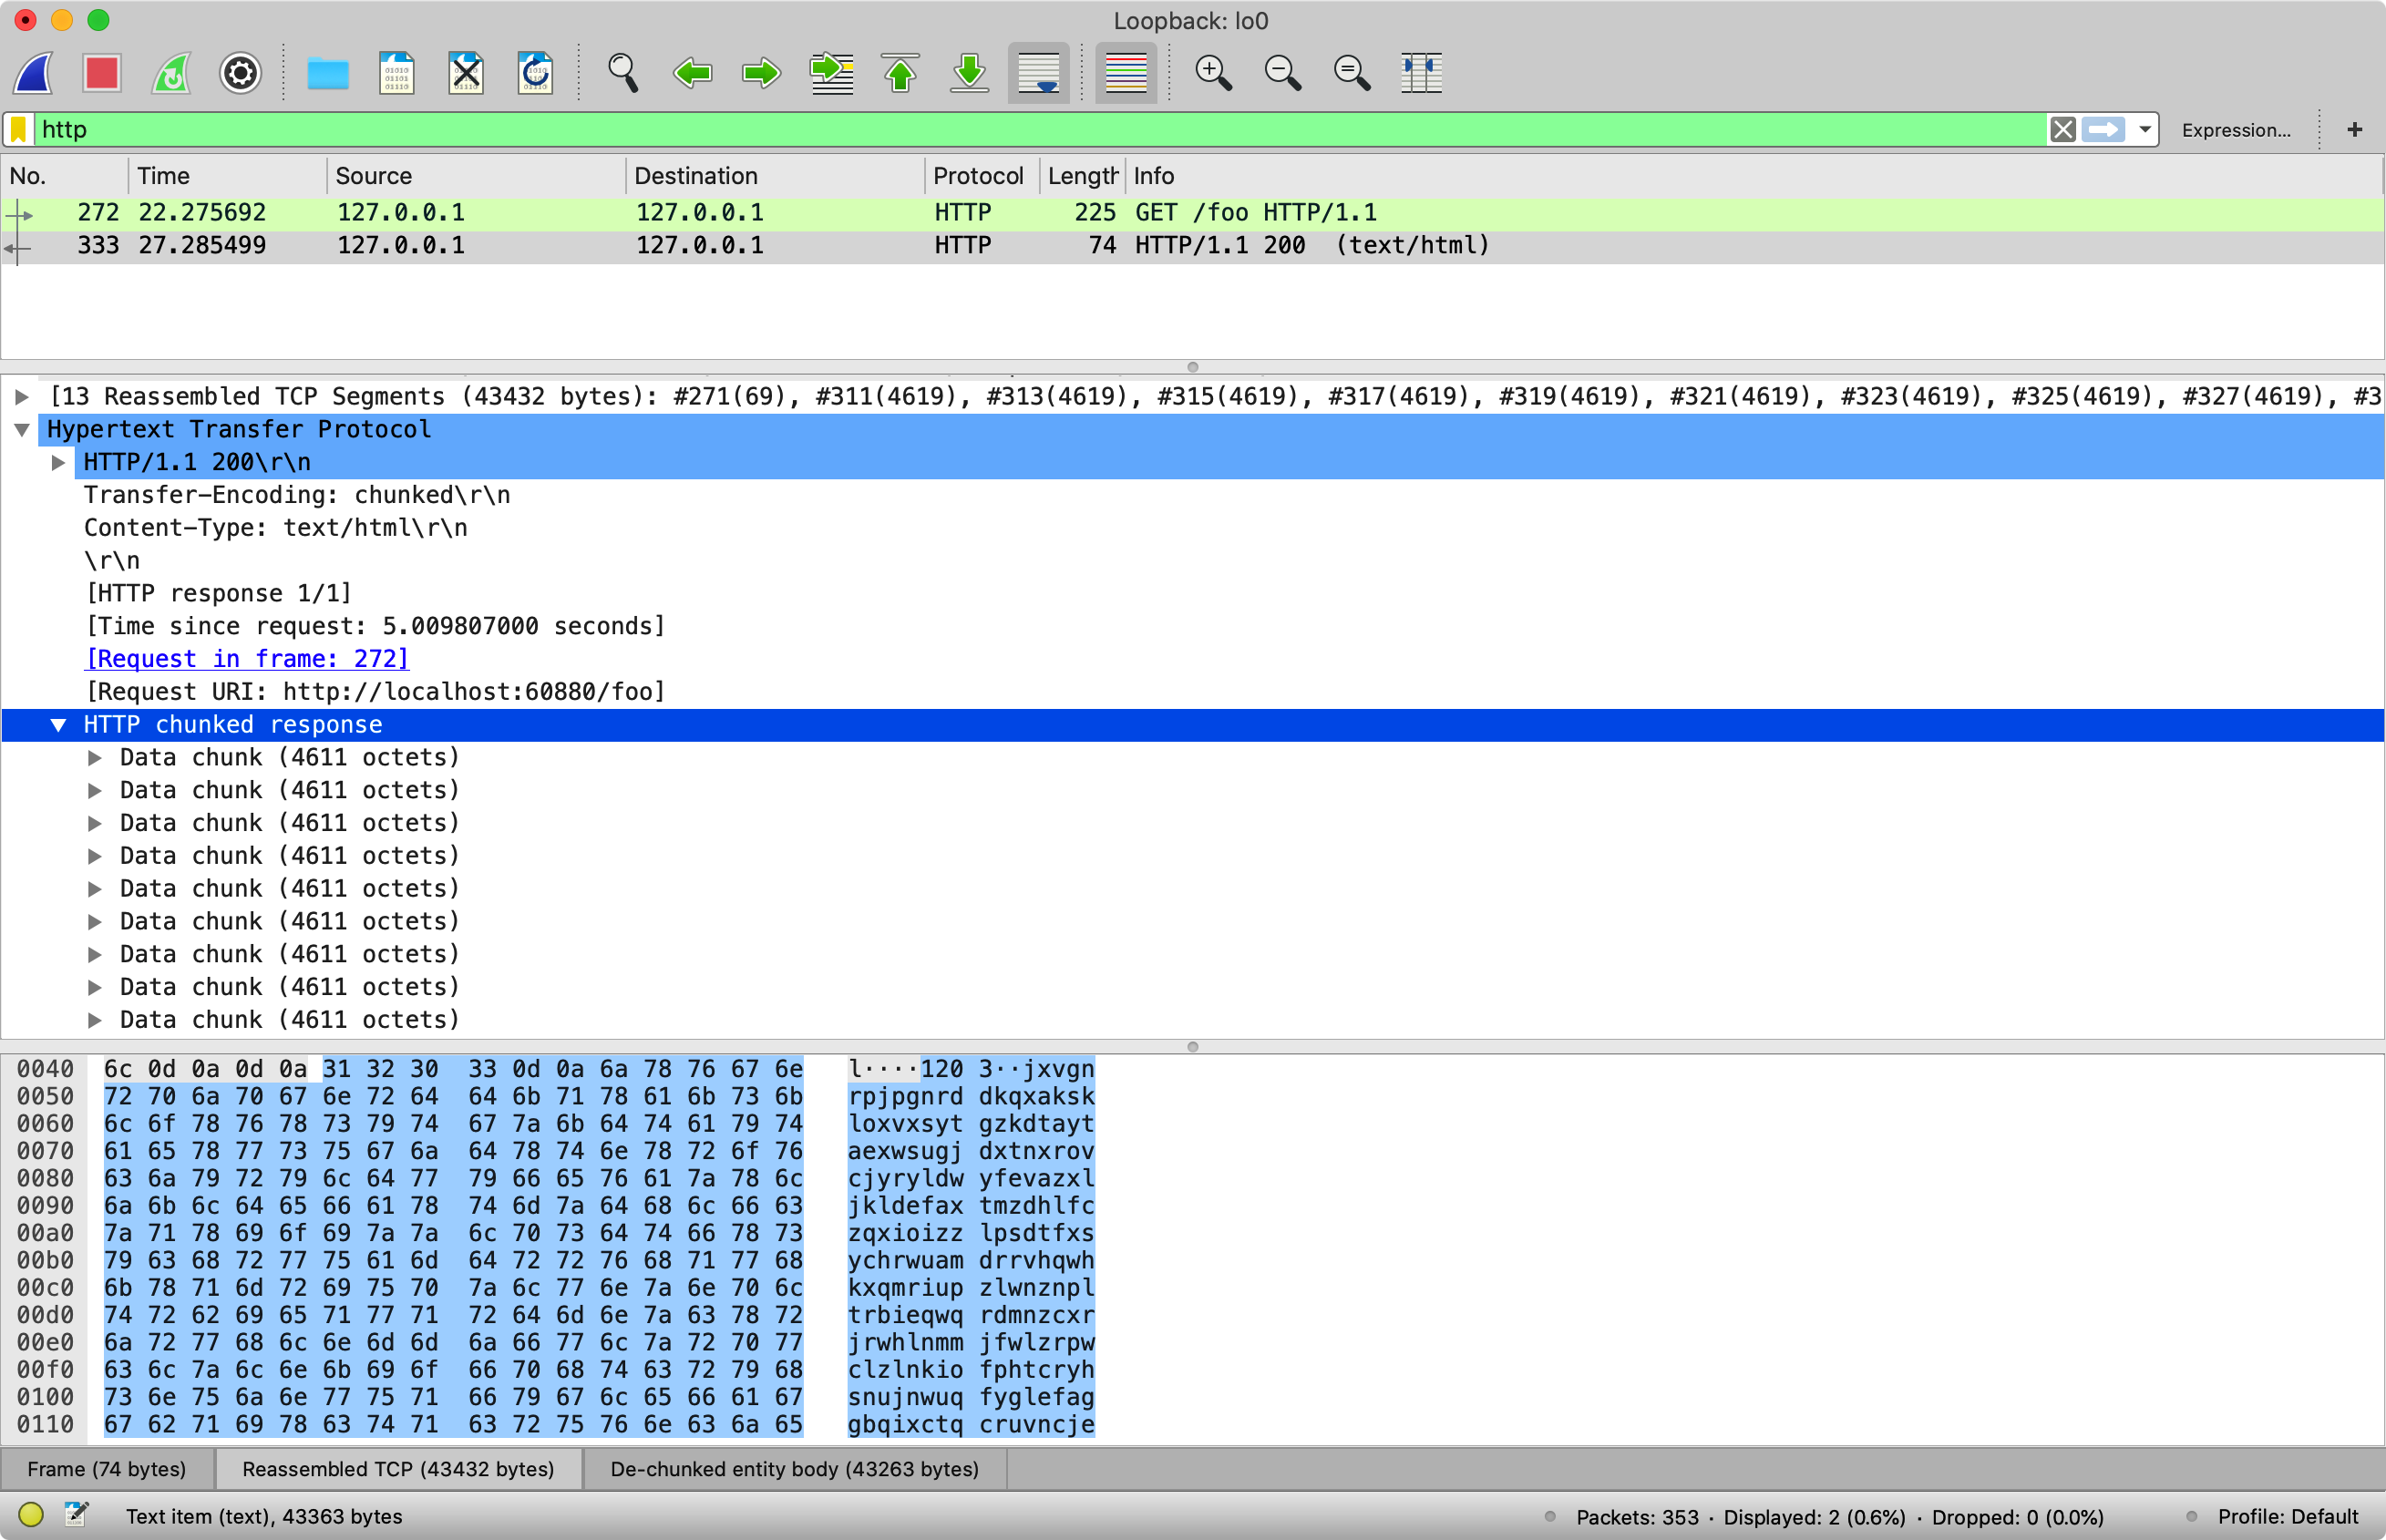Click the find packet magnifier icon

[622, 73]
